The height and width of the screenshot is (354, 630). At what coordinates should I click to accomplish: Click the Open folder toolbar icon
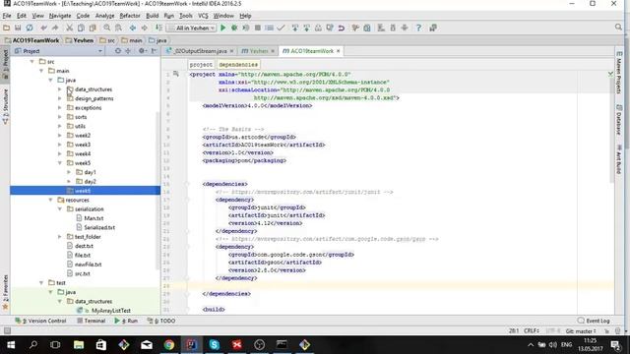point(7,28)
